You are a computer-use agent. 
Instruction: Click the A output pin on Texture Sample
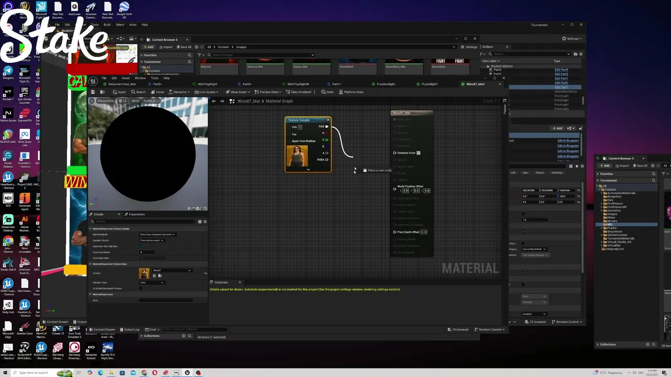327,153
